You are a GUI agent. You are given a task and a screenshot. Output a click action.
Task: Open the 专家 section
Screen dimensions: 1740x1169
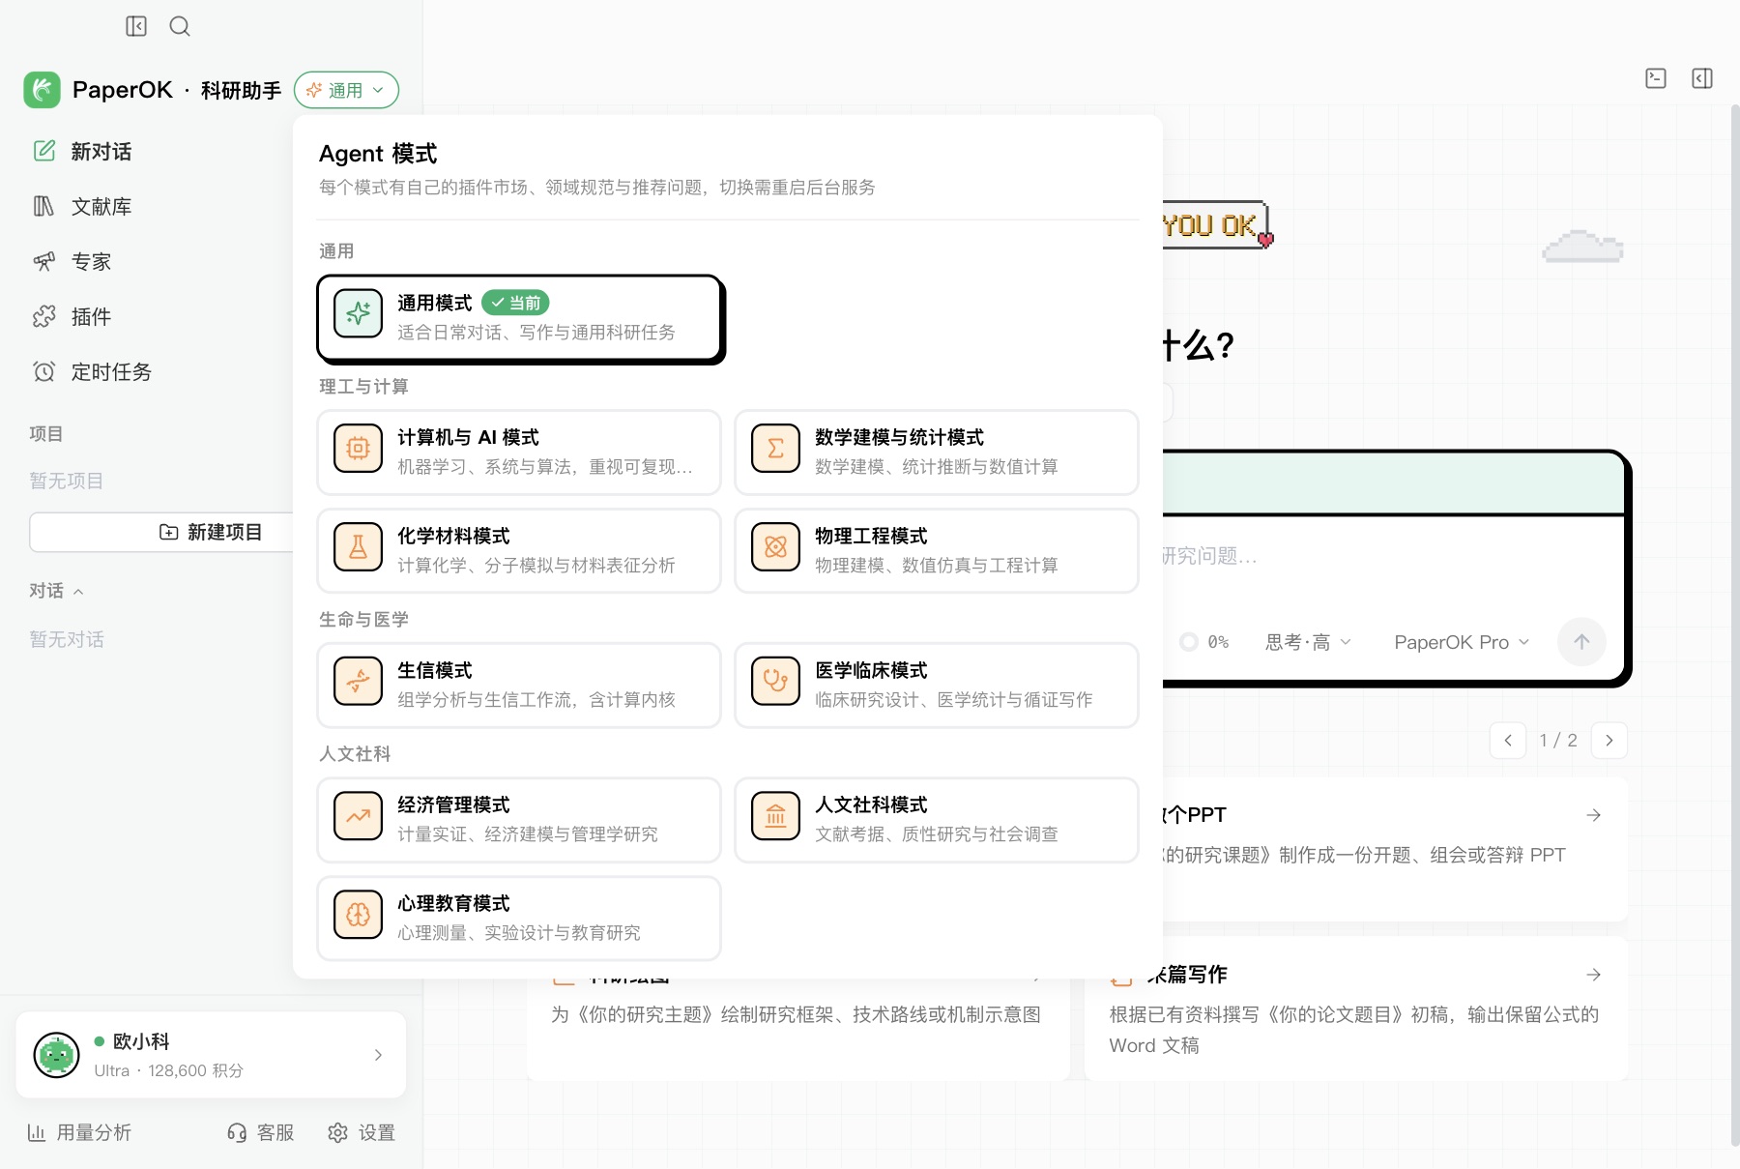[73, 261]
